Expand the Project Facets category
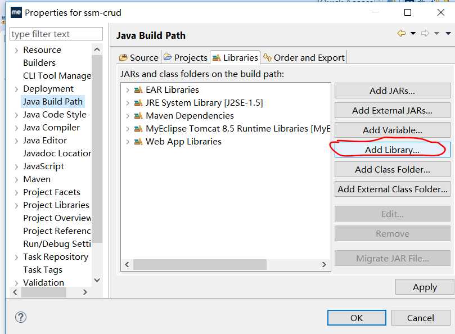 [16, 192]
